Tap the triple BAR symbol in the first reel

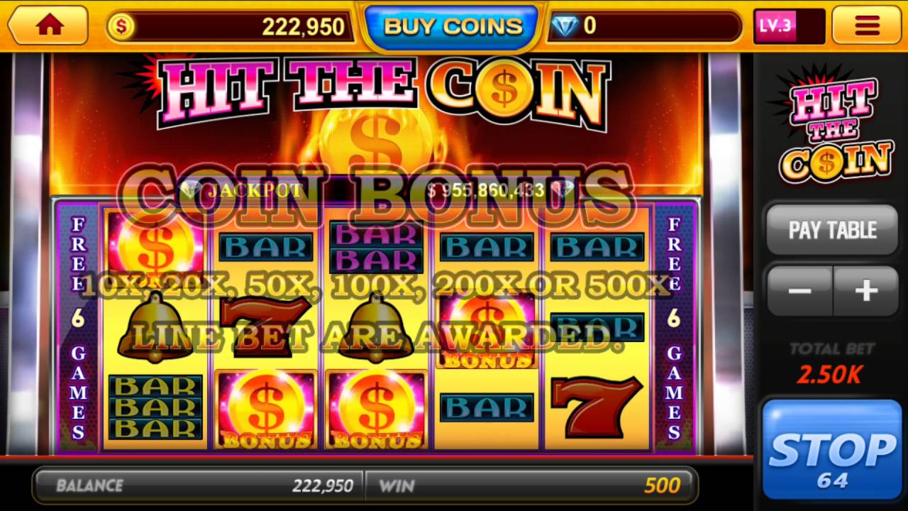(155, 407)
